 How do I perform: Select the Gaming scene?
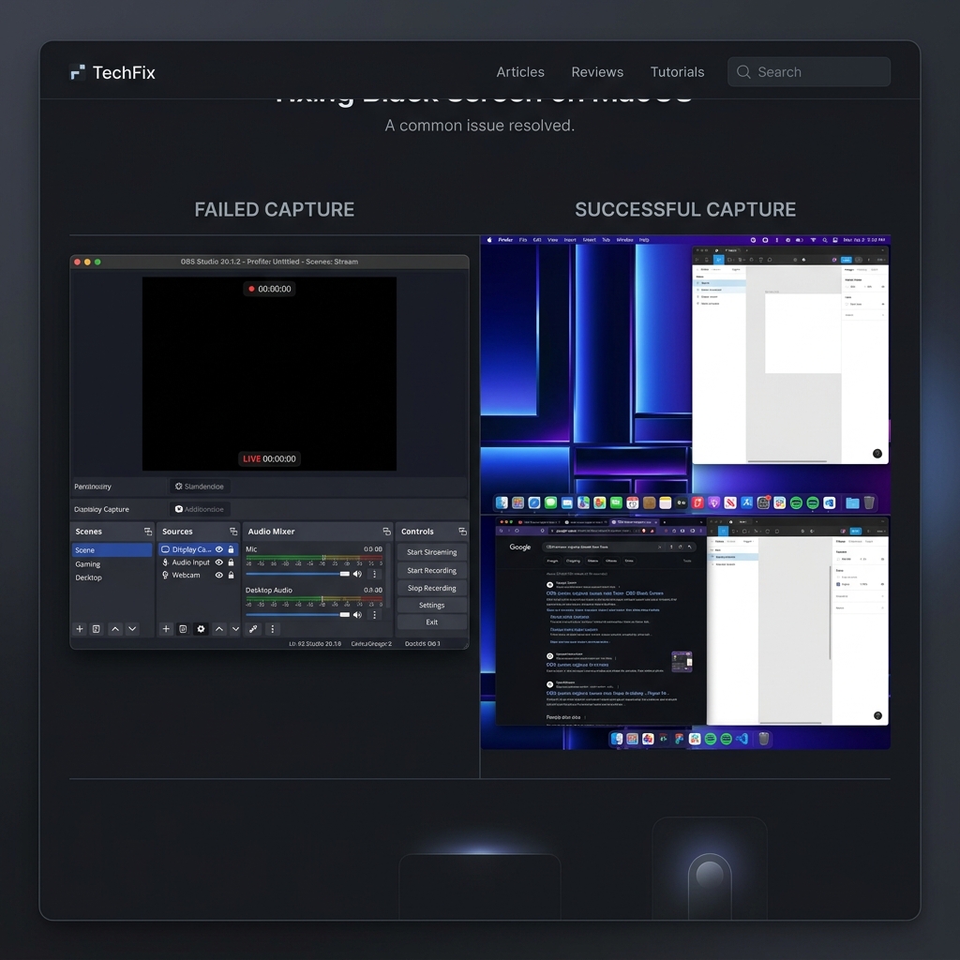pyautogui.click(x=87, y=563)
